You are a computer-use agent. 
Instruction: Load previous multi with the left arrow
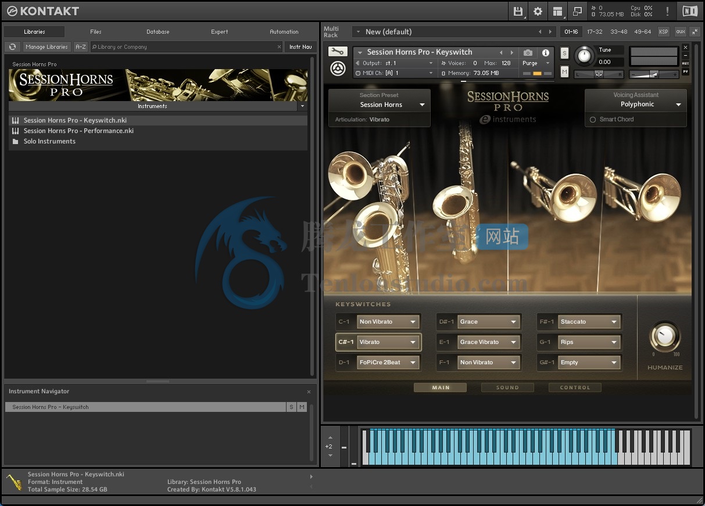pyautogui.click(x=540, y=32)
